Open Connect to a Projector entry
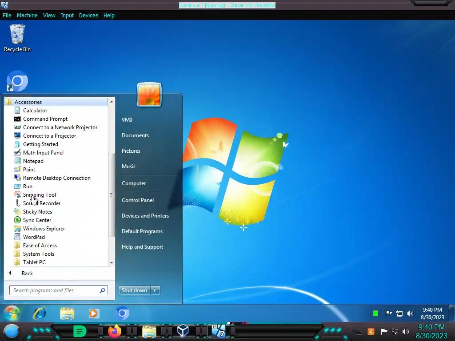This screenshot has width=455, height=341. click(49, 136)
